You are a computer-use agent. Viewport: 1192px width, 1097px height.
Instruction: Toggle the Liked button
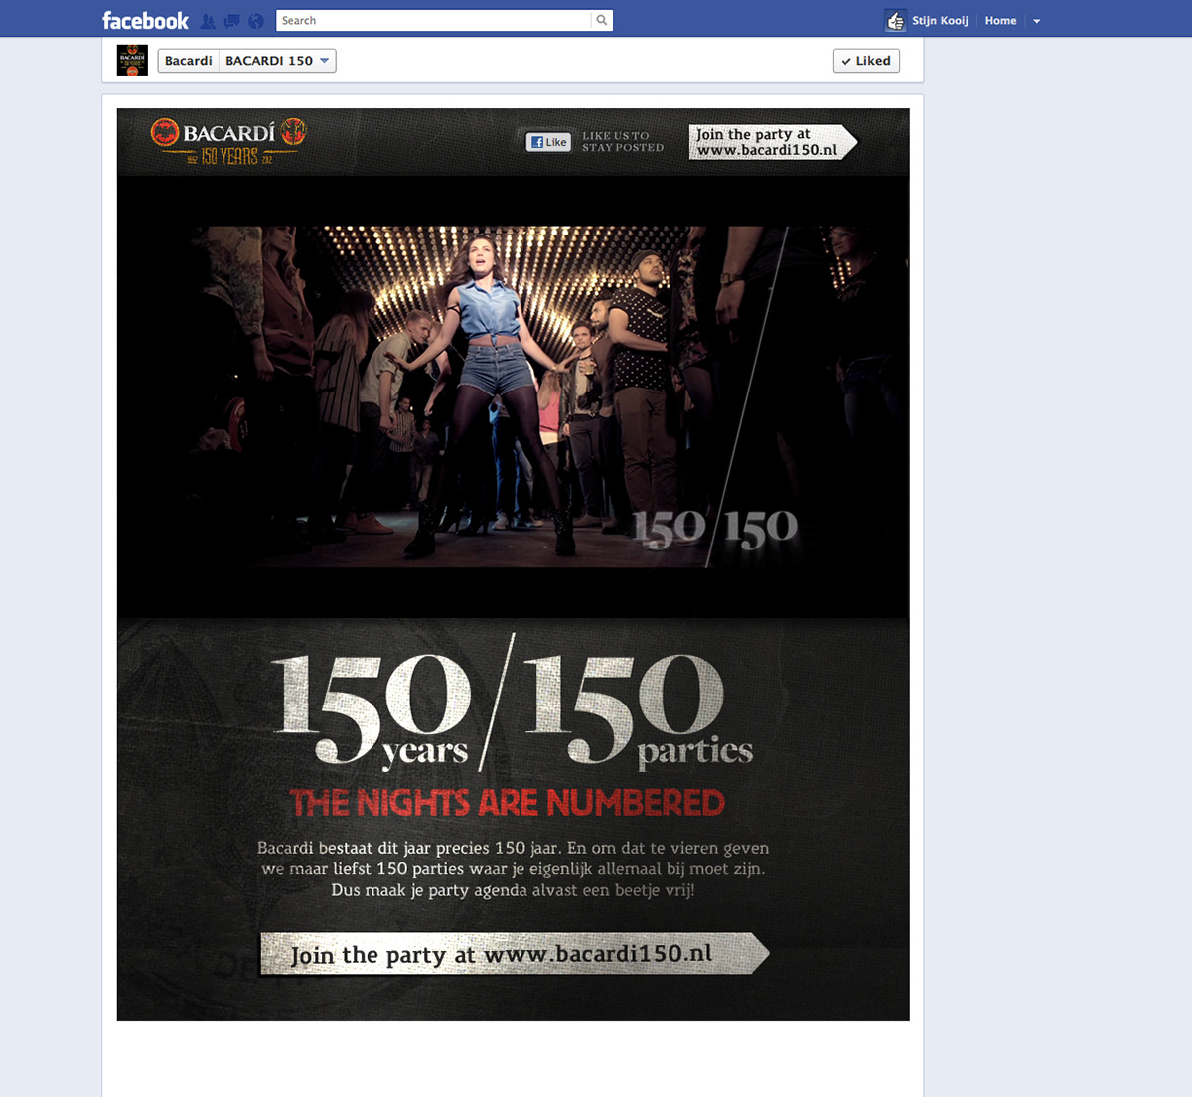coord(866,61)
